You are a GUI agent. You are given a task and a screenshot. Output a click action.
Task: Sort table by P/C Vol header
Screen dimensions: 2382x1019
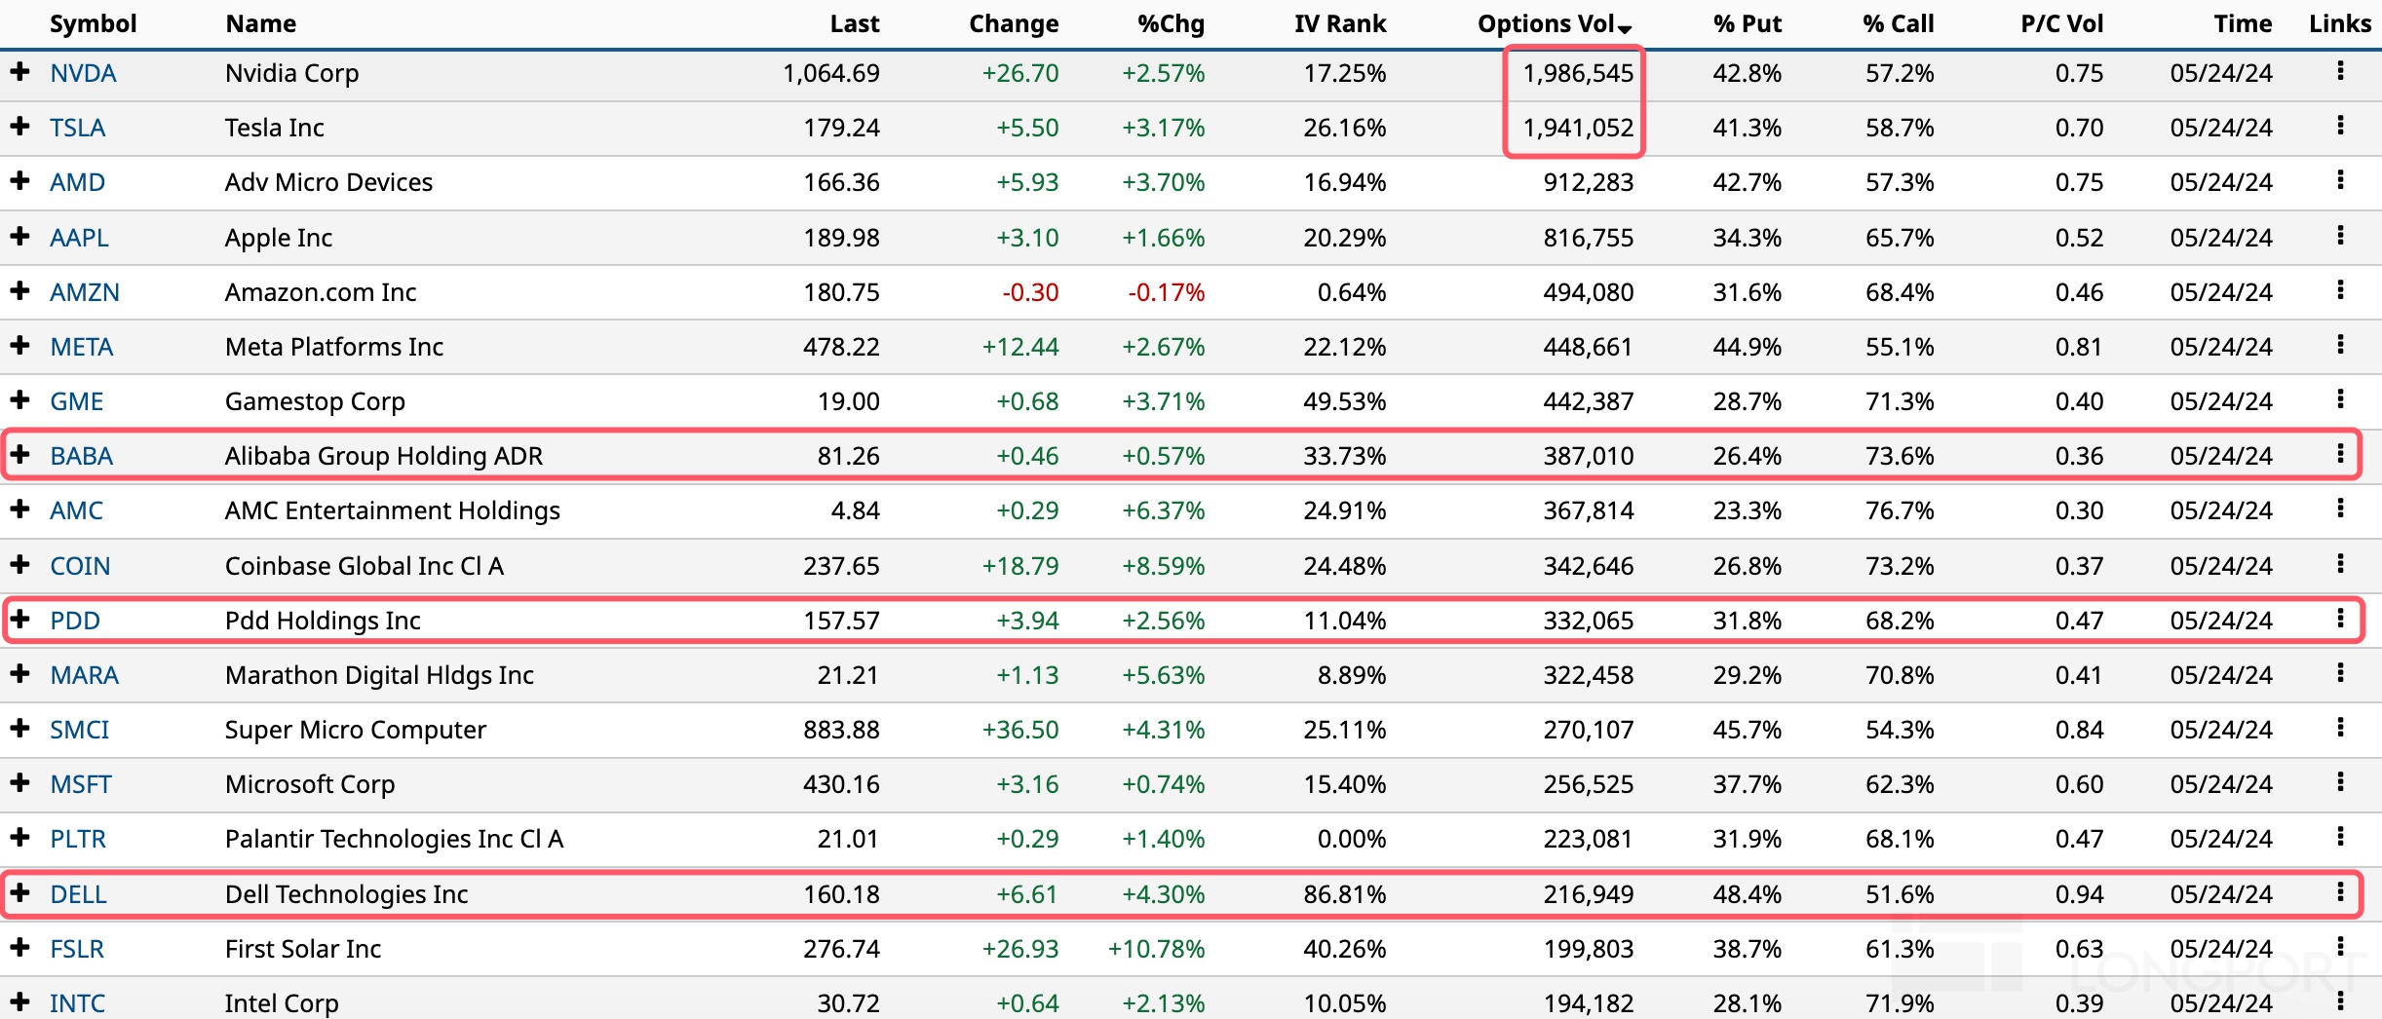click(x=2061, y=24)
